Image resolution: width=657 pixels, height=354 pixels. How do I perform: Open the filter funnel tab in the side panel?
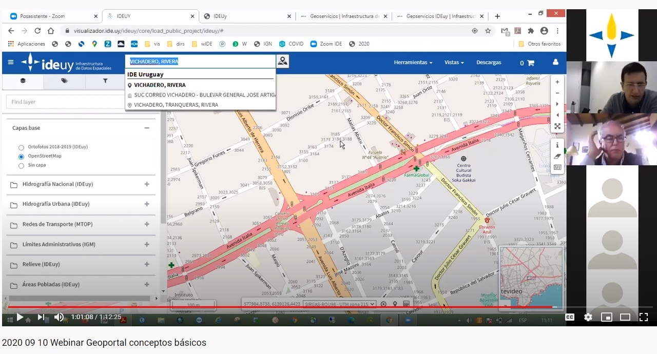[x=105, y=81]
